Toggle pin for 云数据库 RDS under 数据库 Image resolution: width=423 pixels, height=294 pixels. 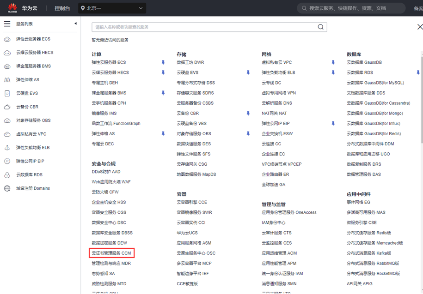click(418, 73)
